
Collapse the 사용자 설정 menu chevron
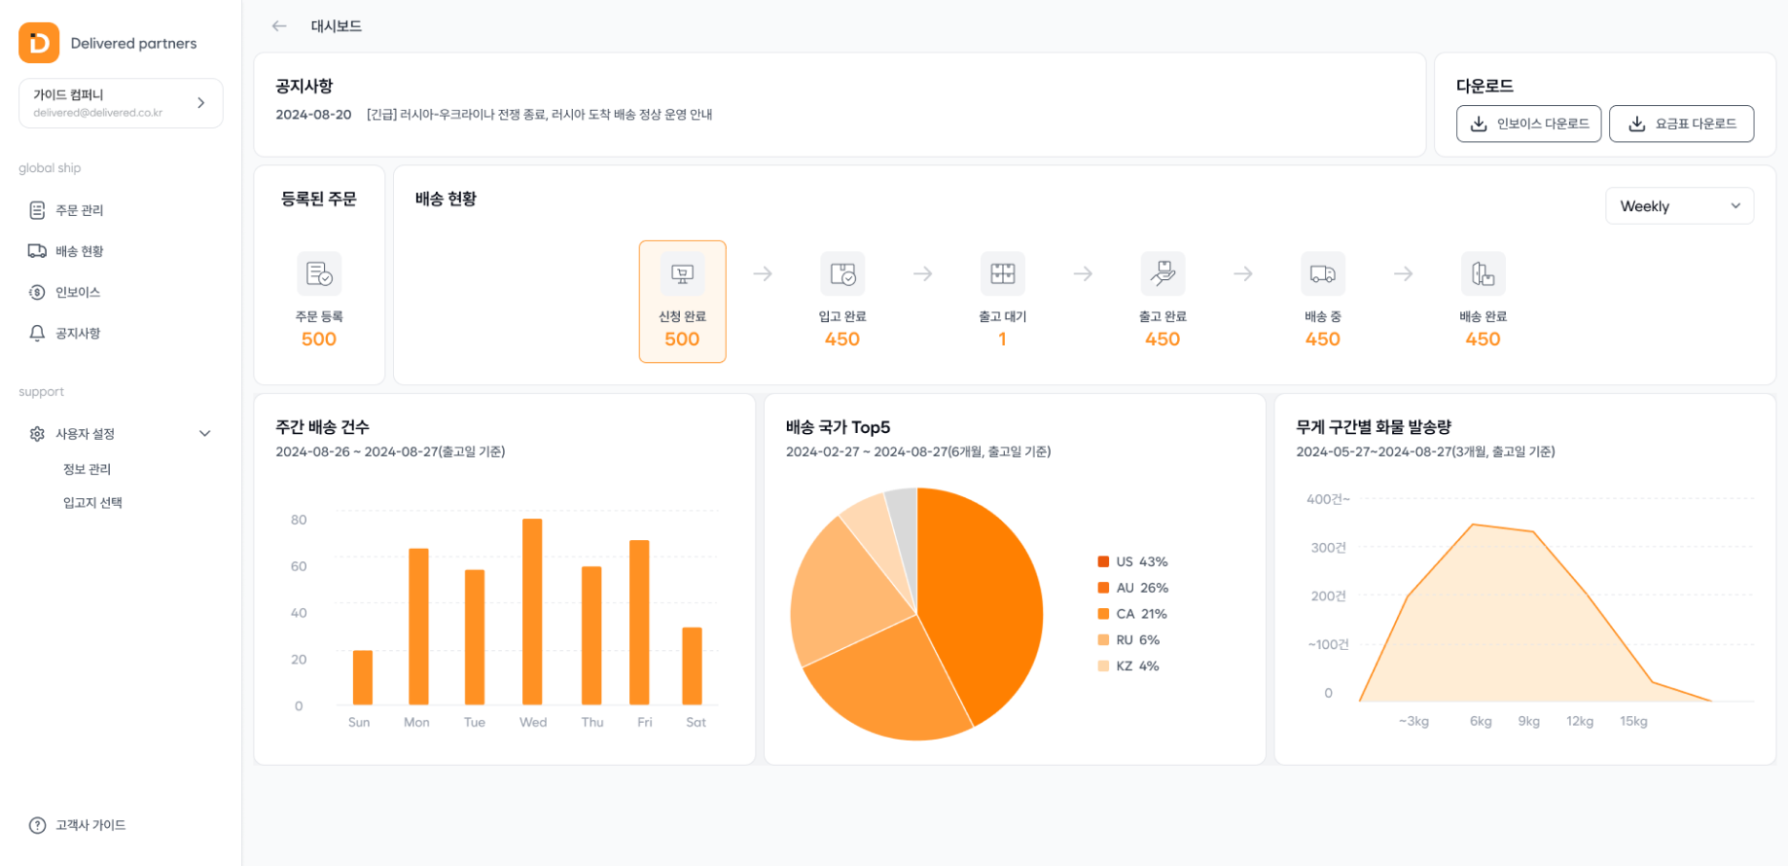coord(205,434)
